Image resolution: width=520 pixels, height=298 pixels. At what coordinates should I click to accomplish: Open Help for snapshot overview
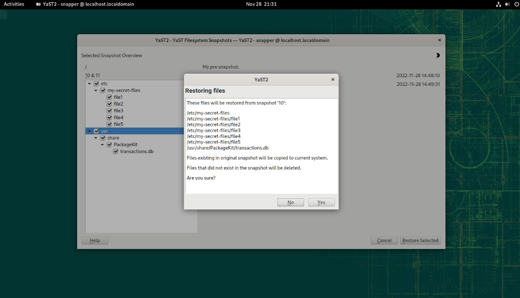coord(94,240)
